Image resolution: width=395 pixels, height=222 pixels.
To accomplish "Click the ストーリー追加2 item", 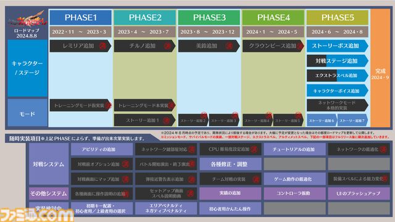I will tap(193, 121).
